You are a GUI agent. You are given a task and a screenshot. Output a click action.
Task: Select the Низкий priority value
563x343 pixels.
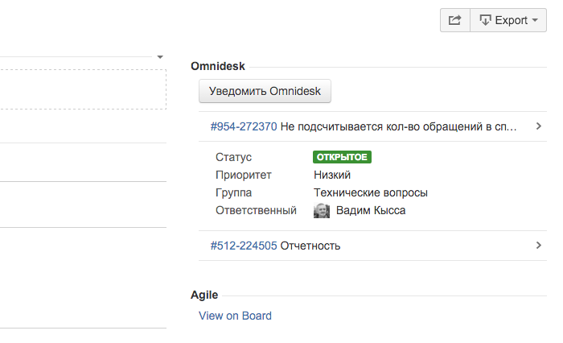pos(332,175)
